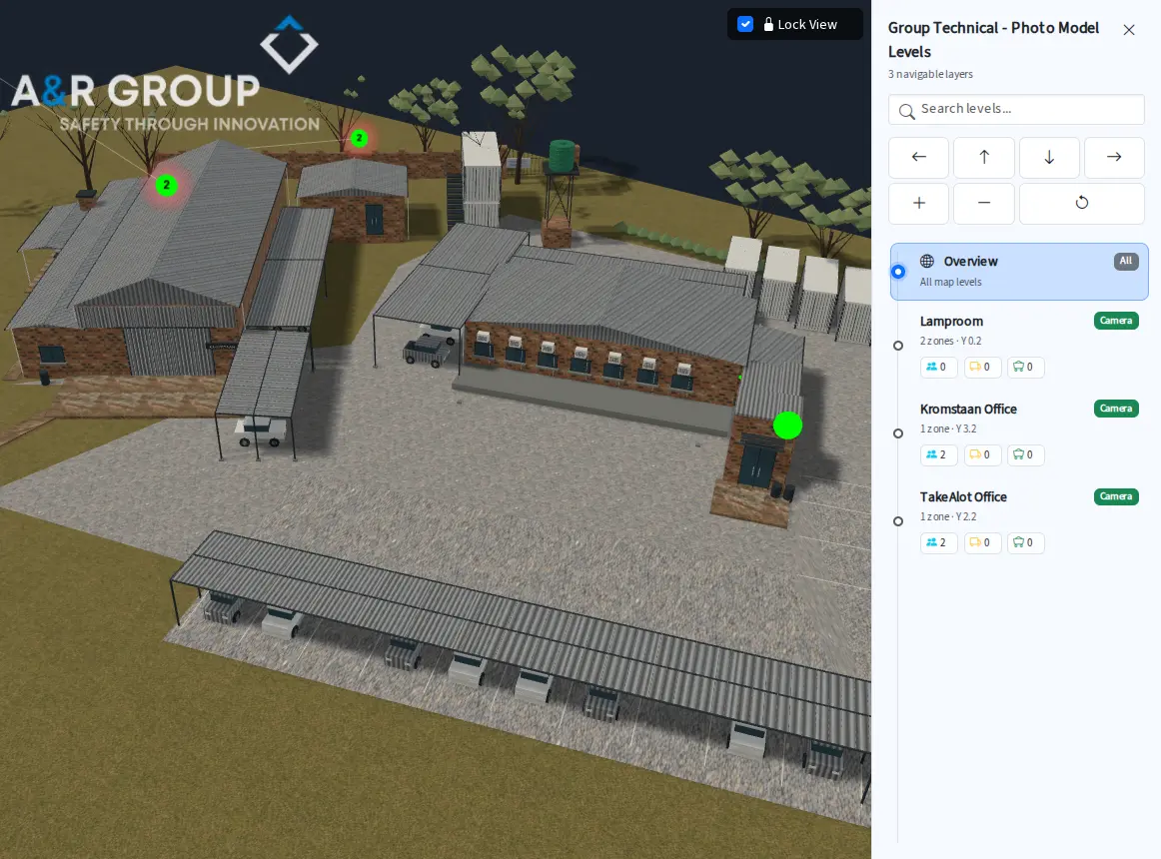Pan the view right with arrow button
1161x859 pixels.
click(1114, 157)
